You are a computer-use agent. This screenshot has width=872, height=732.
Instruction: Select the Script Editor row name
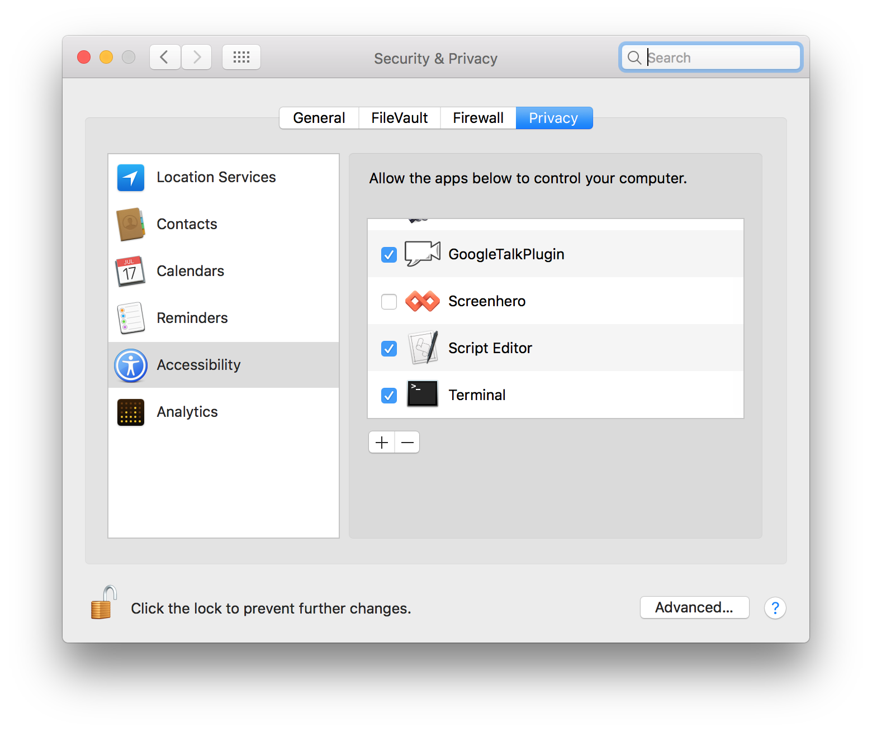(490, 348)
